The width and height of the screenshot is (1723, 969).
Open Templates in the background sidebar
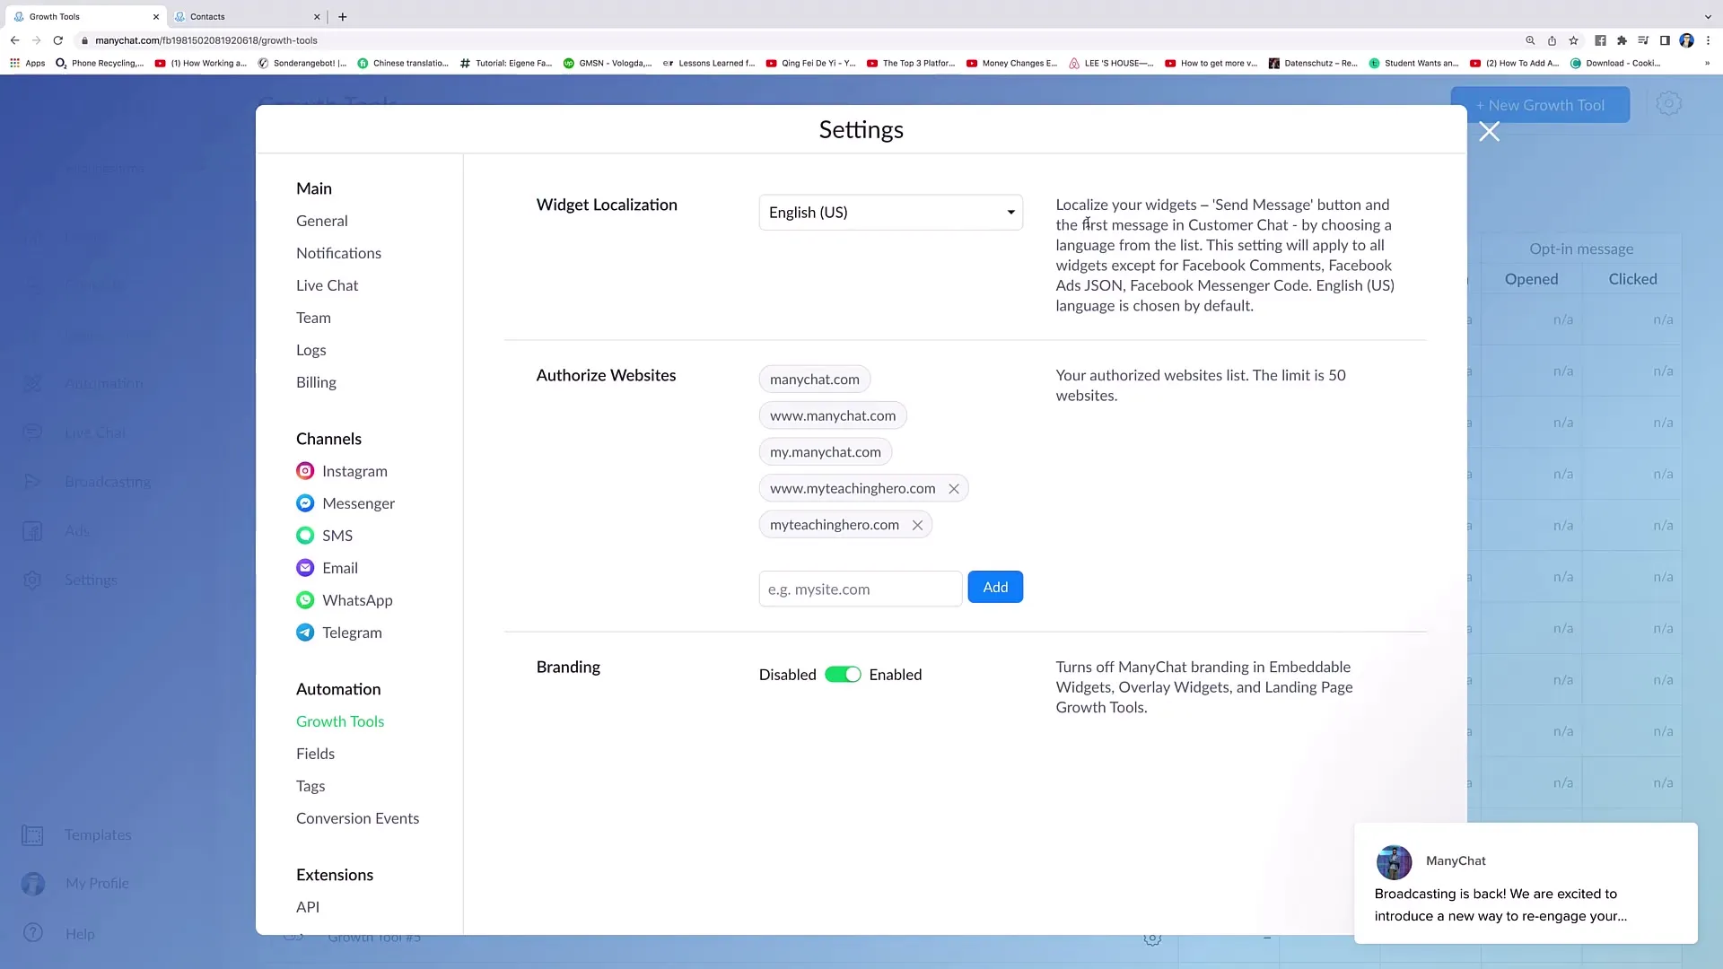point(77,835)
